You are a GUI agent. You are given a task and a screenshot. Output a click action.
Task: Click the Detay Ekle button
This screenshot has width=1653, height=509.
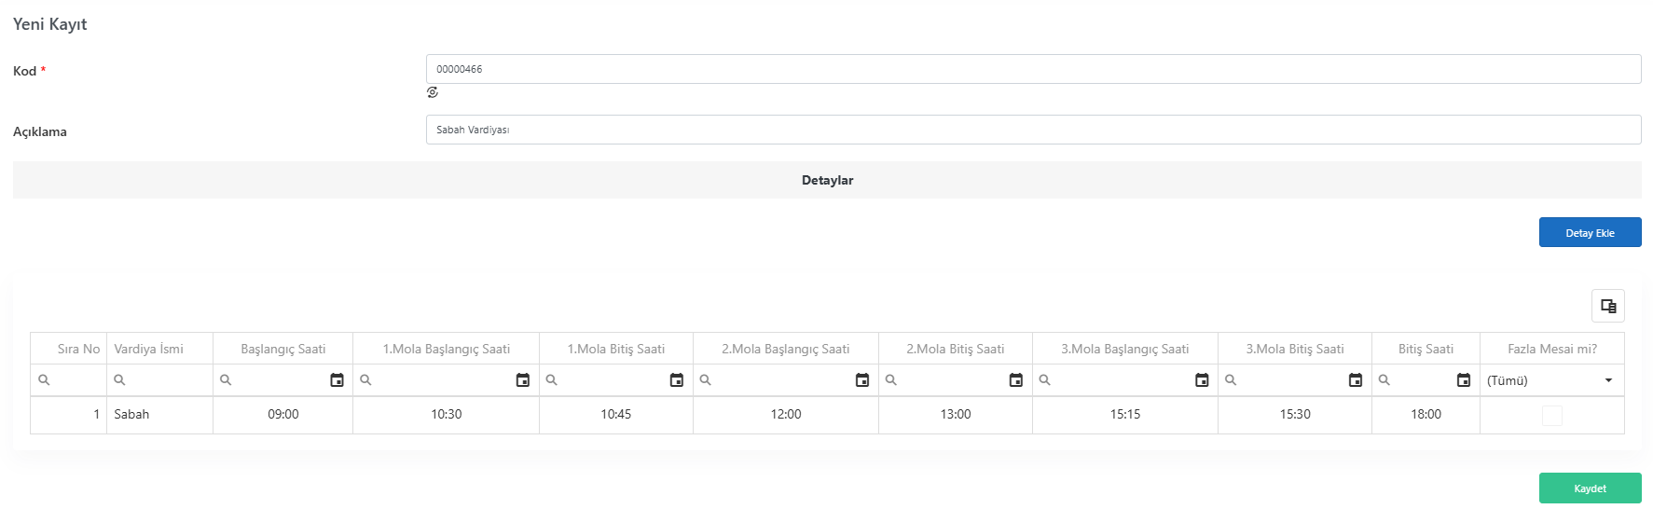pyautogui.click(x=1590, y=232)
